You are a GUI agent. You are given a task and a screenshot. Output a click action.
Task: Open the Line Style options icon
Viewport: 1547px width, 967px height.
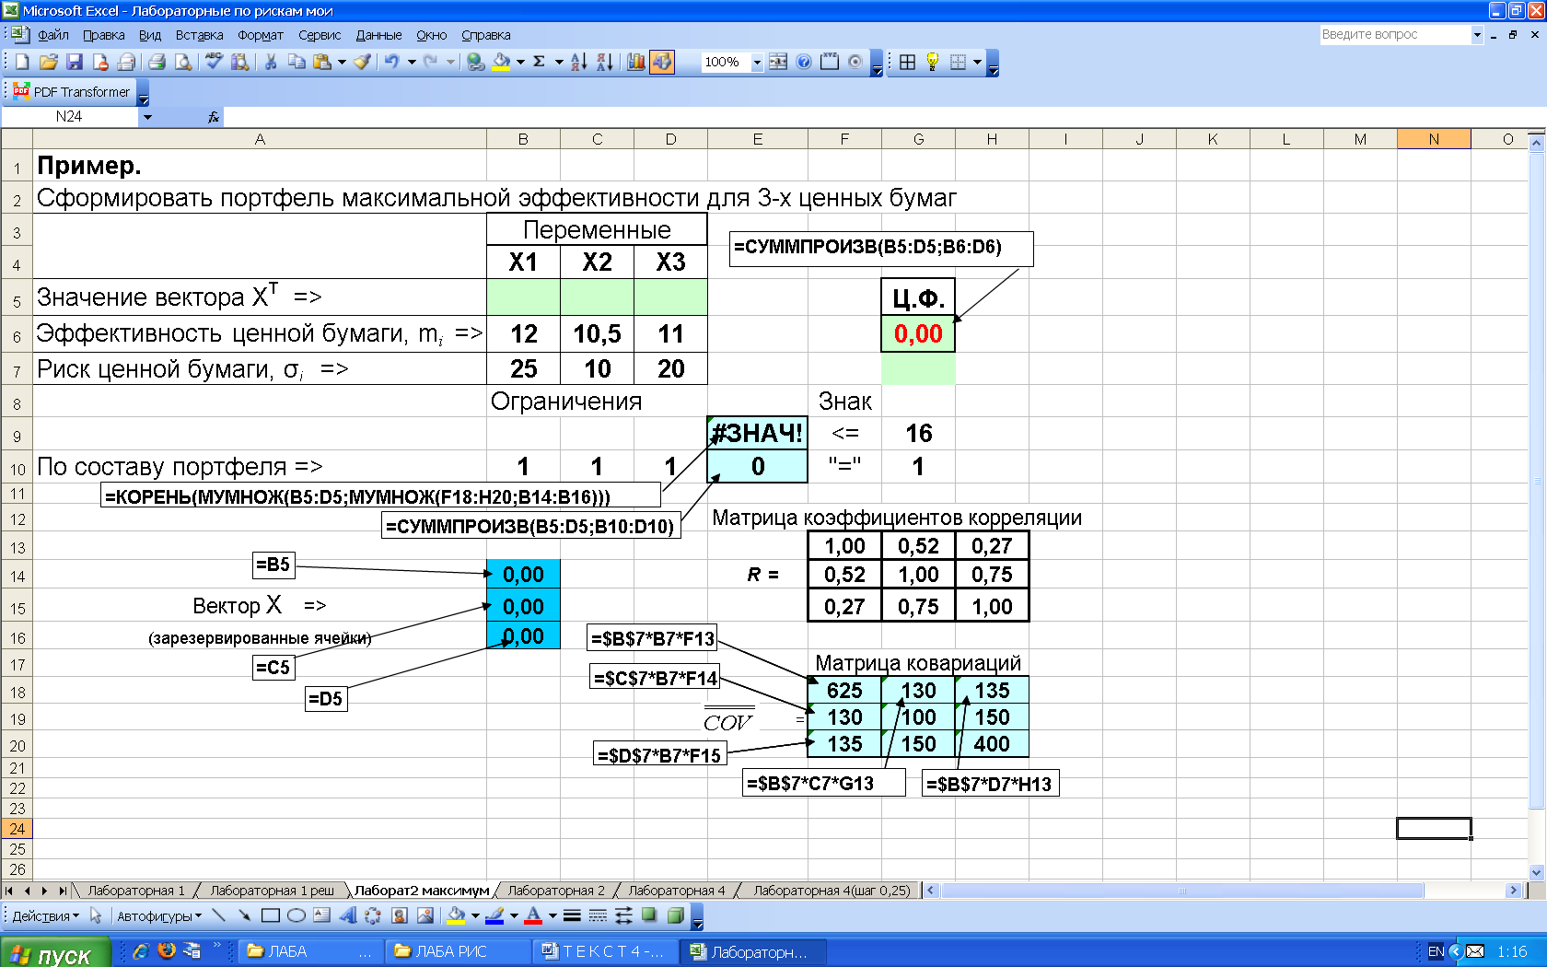pyautogui.click(x=572, y=915)
